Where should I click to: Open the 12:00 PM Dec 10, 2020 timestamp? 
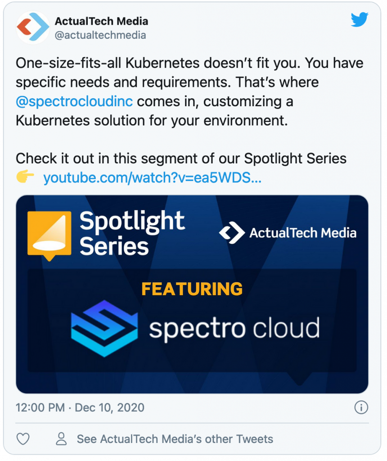(80, 407)
